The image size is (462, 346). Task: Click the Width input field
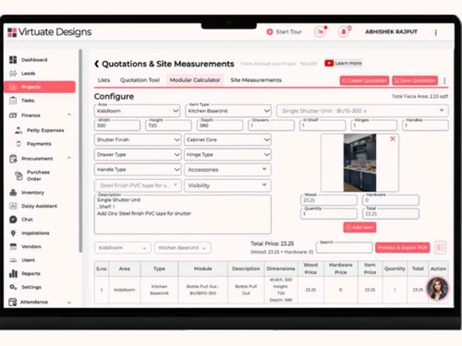coord(117,125)
